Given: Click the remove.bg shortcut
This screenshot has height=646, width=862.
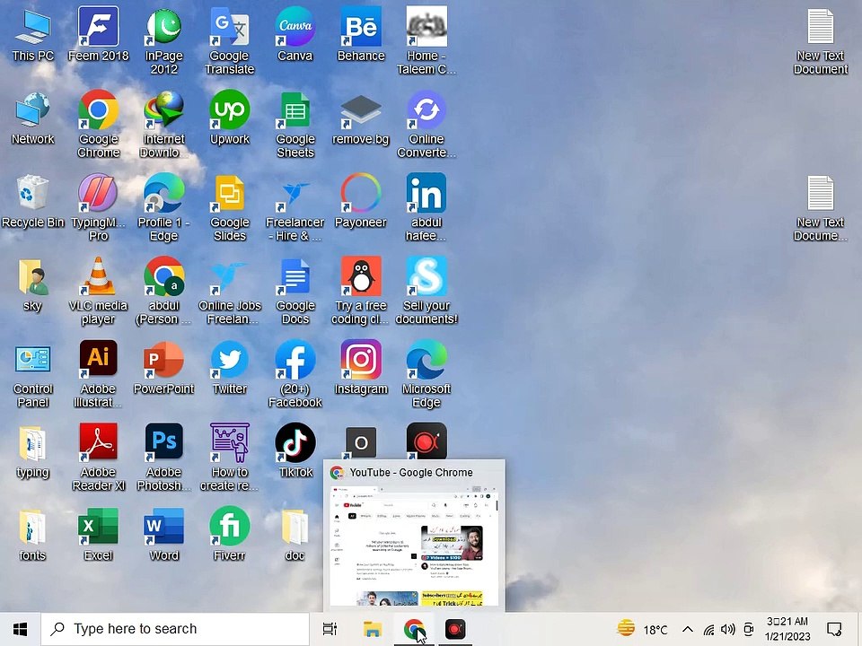Looking at the screenshot, I should click(x=361, y=118).
